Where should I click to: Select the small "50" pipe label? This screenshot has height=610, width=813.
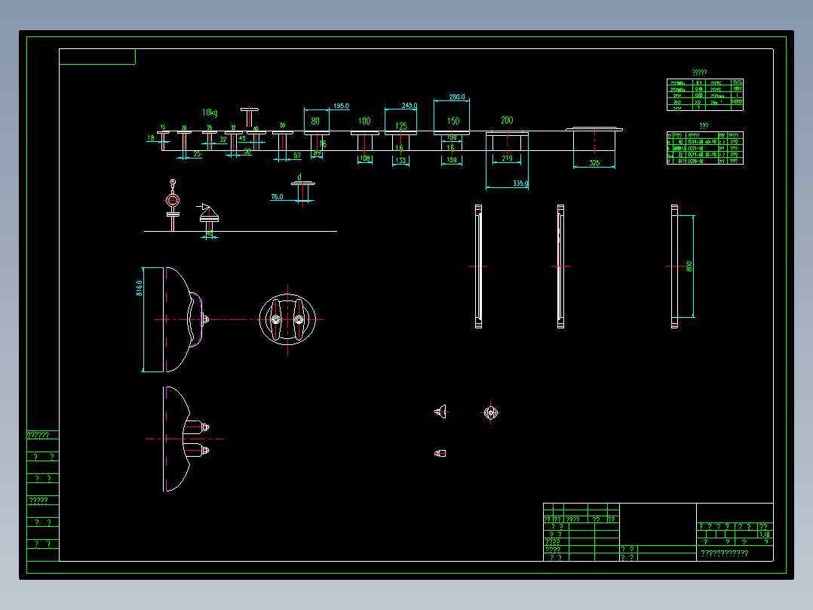pyautogui.click(x=283, y=125)
